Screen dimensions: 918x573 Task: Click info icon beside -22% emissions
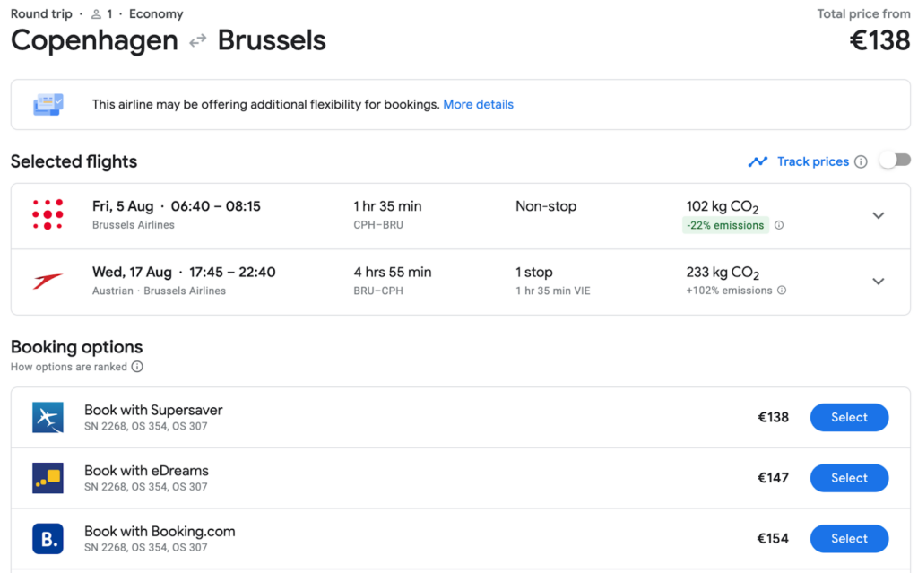pos(779,225)
